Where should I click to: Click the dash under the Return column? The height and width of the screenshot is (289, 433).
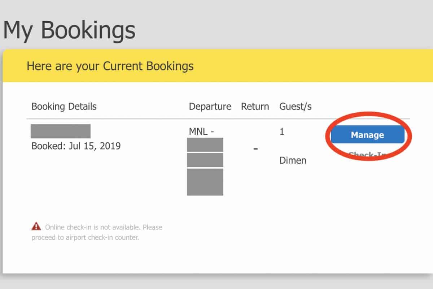[255, 148]
